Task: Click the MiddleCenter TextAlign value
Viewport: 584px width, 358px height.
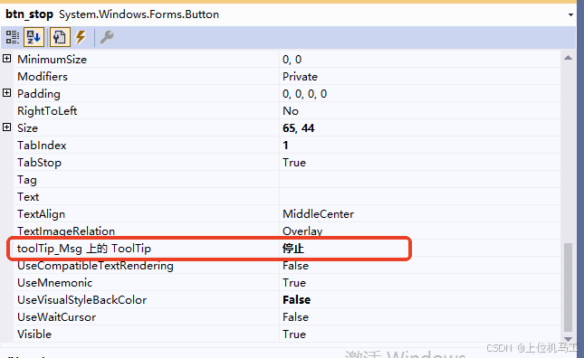Action: (318, 214)
